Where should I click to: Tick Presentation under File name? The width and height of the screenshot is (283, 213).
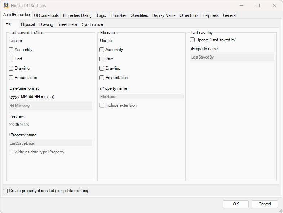click(x=102, y=78)
